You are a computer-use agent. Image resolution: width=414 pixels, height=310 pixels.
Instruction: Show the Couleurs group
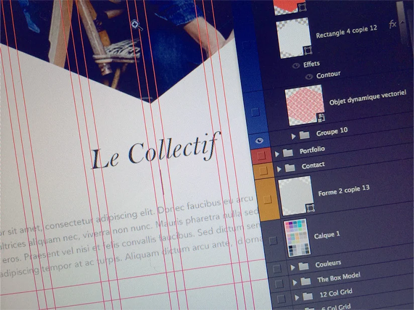point(276,269)
